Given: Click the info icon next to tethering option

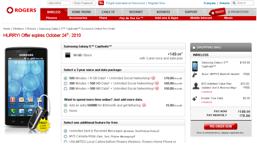Looking at the screenshot, I should point(144,105).
